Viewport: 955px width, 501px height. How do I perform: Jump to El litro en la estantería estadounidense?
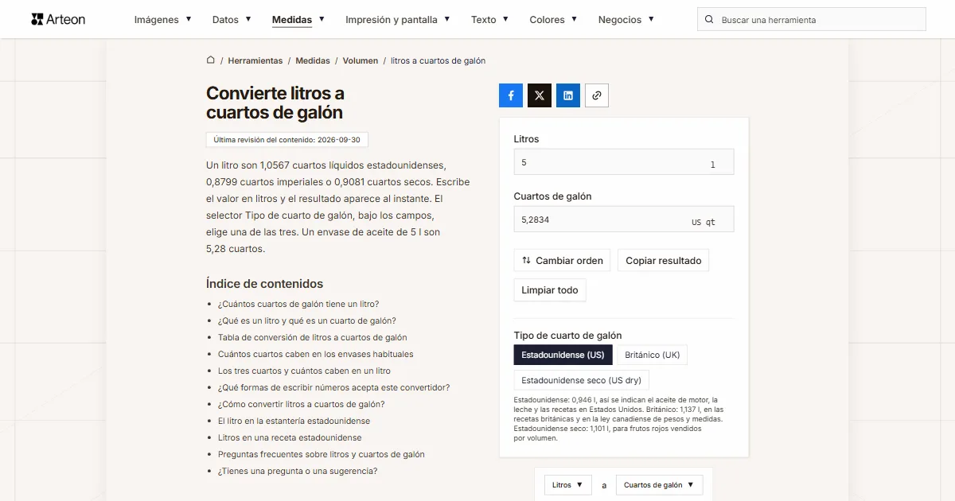294,421
